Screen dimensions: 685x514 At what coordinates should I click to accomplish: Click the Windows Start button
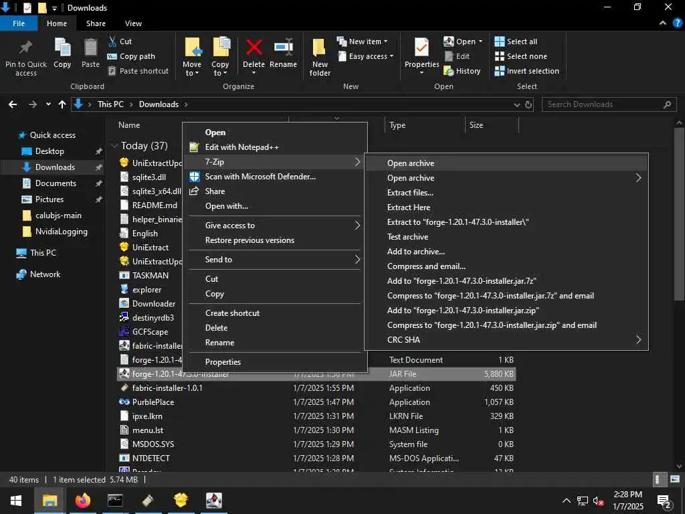pyautogui.click(x=16, y=501)
